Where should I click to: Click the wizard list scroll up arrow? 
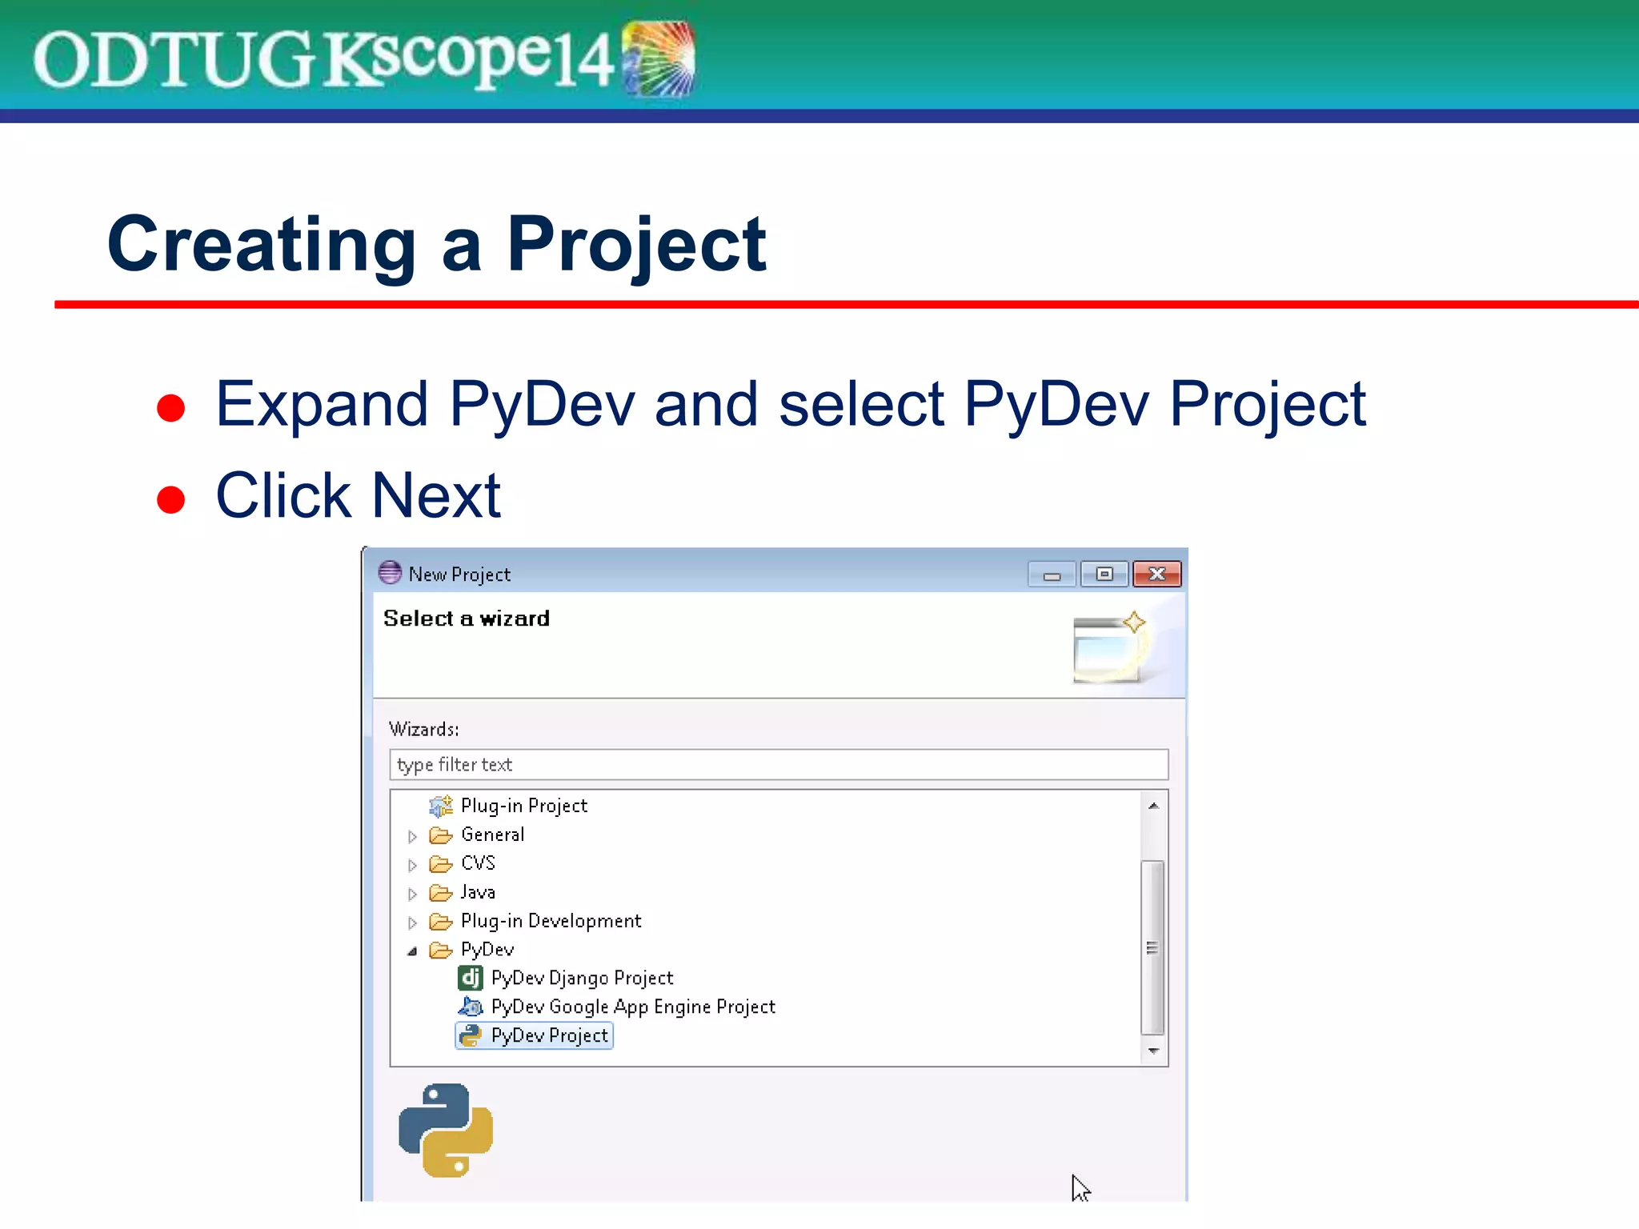1153,806
